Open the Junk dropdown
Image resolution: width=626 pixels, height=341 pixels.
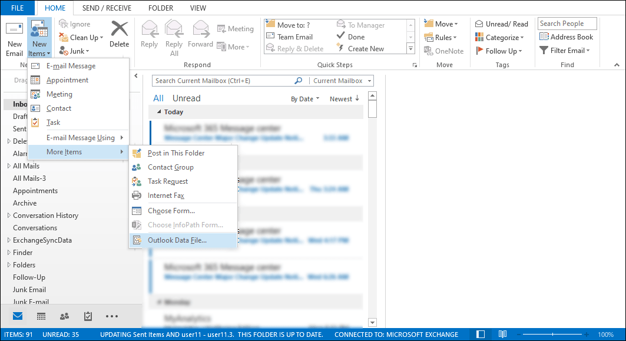[x=74, y=51]
